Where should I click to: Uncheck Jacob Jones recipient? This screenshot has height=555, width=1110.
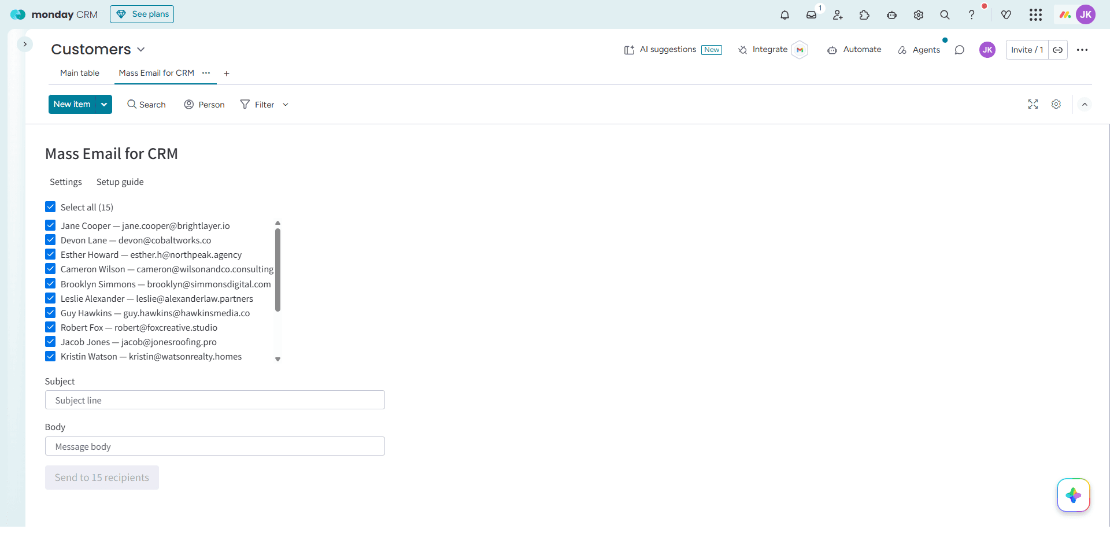point(50,342)
